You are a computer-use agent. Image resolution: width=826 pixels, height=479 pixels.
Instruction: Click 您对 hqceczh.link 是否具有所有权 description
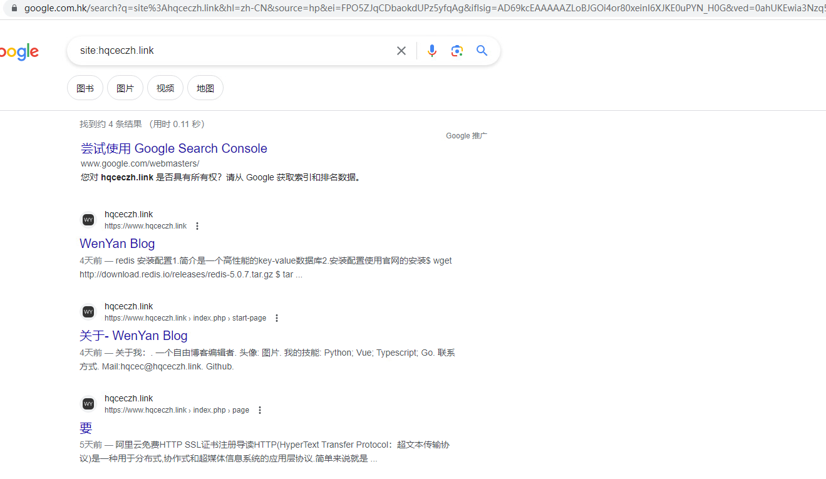click(220, 177)
